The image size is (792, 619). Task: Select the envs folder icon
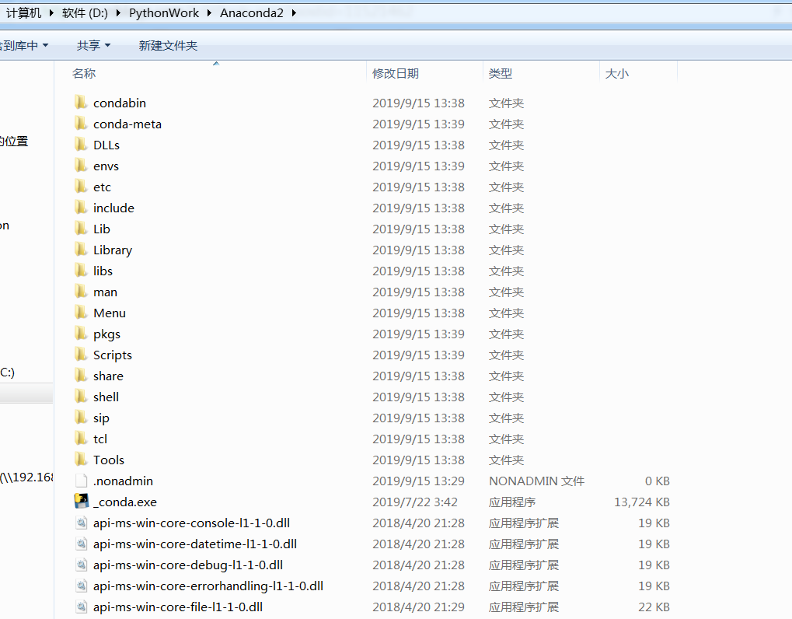tap(81, 166)
